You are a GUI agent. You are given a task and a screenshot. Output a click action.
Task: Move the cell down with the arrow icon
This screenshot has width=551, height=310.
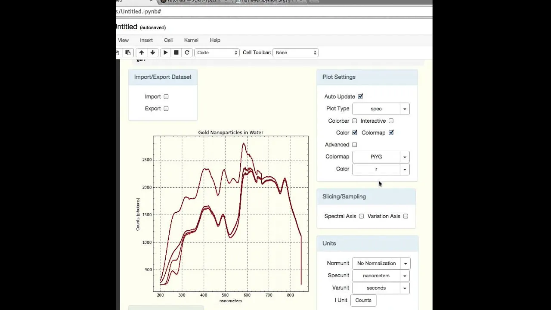(x=152, y=53)
